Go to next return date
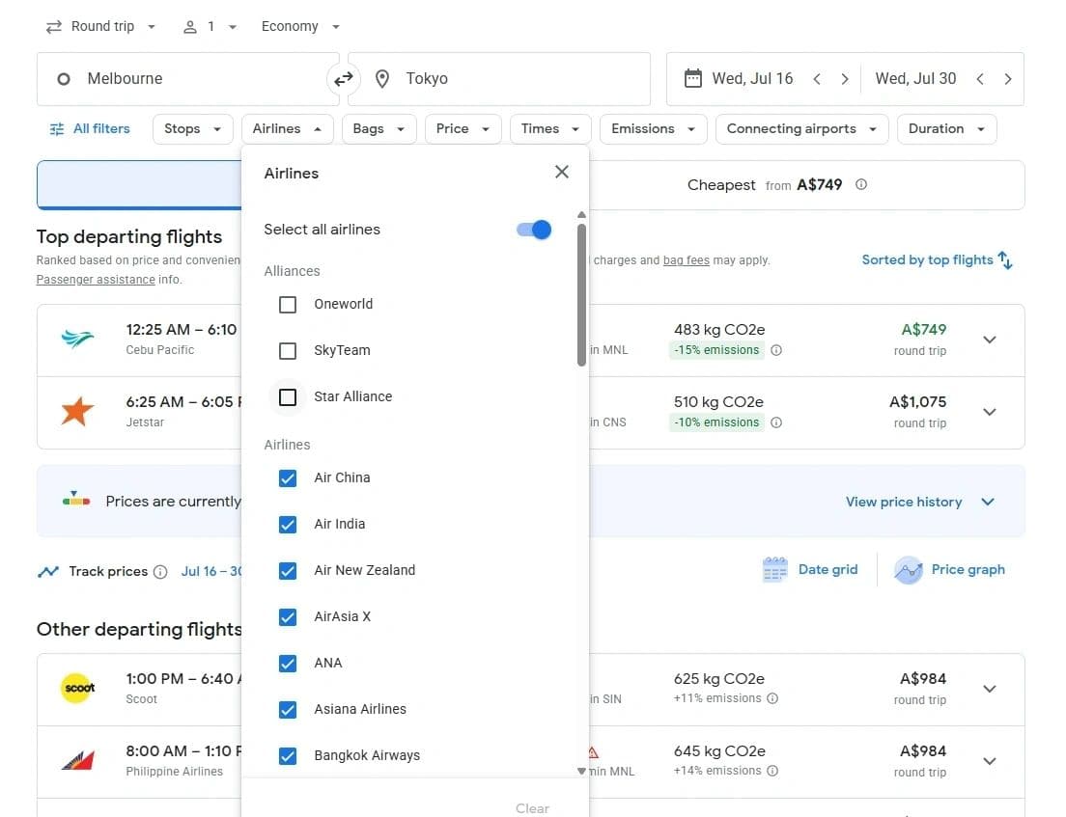 (1007, 79)
